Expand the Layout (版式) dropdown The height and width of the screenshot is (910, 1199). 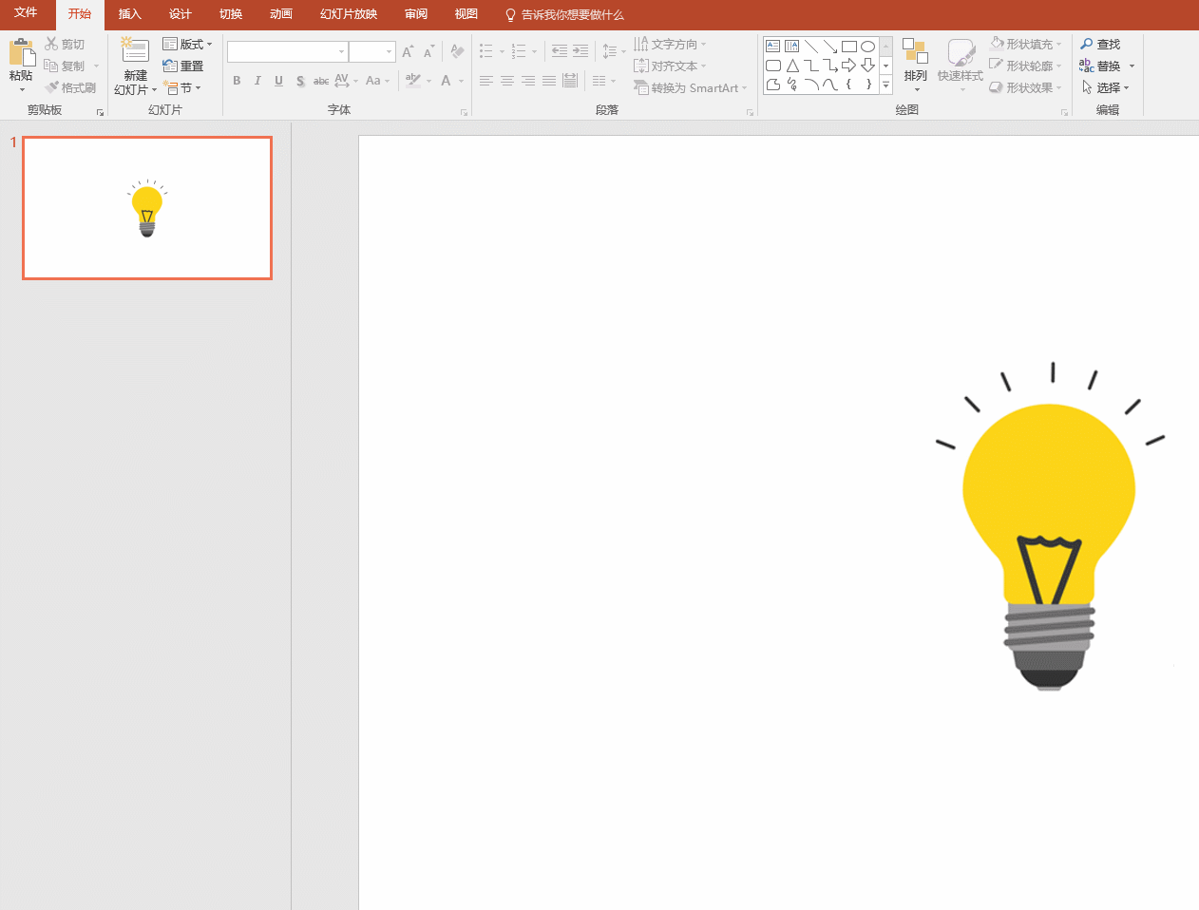pos(188,44)
